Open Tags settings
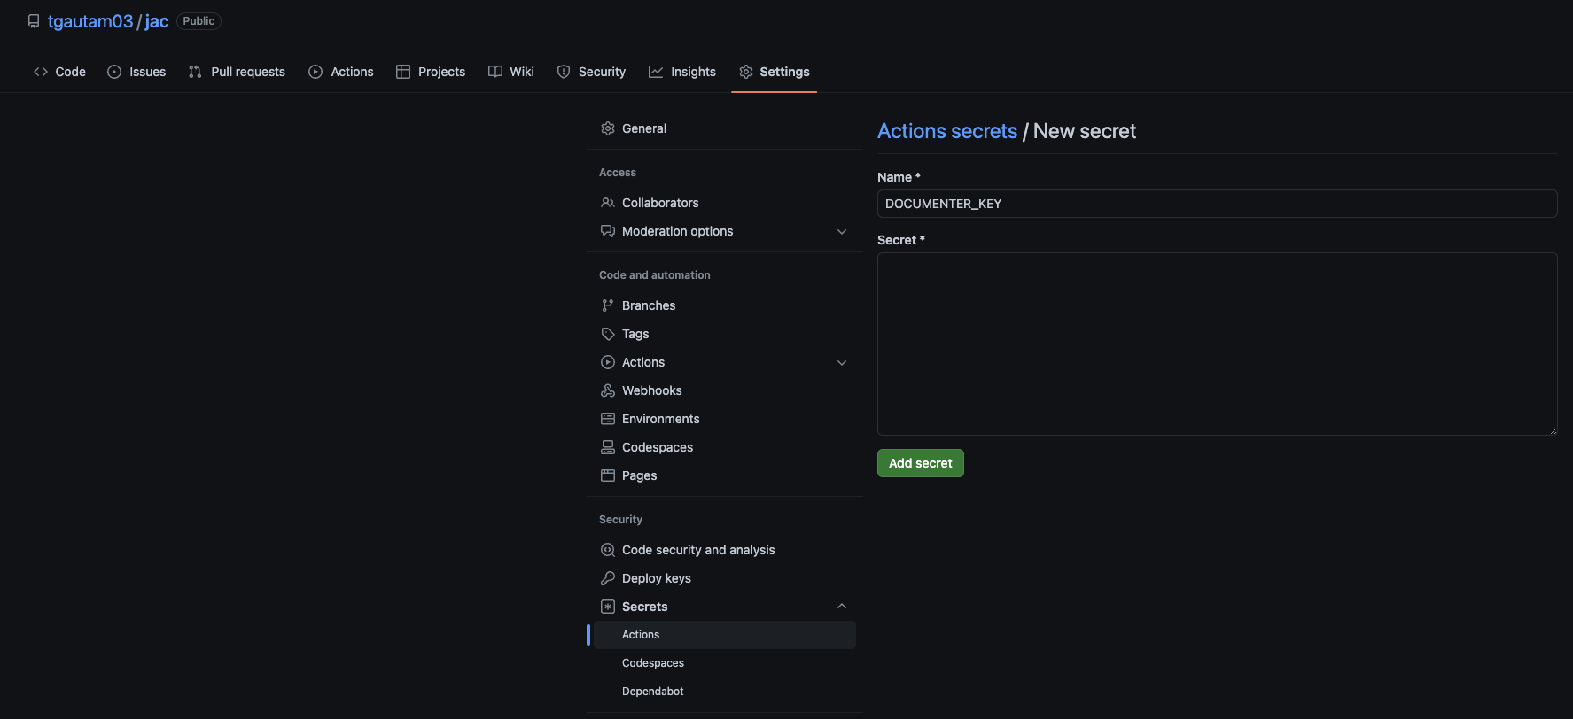Image resolution: width=1573 pixels, height=719 pixels. 724,334
